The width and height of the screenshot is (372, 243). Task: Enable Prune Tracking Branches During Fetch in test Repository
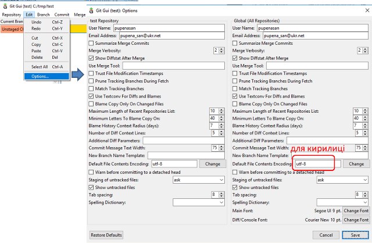tap(91, 81)
